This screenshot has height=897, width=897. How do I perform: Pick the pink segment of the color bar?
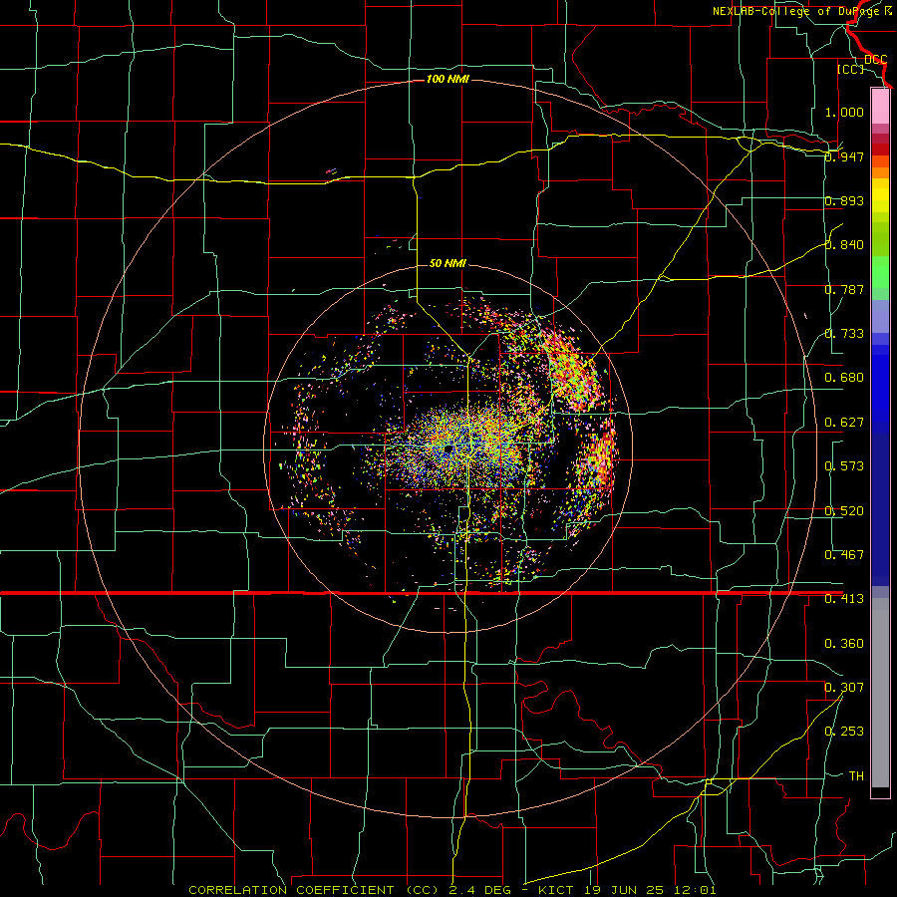pos(880,106)
